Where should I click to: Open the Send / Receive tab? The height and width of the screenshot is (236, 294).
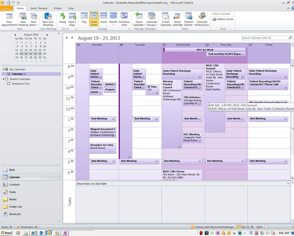pyautogui.click(x=39, y=8)
